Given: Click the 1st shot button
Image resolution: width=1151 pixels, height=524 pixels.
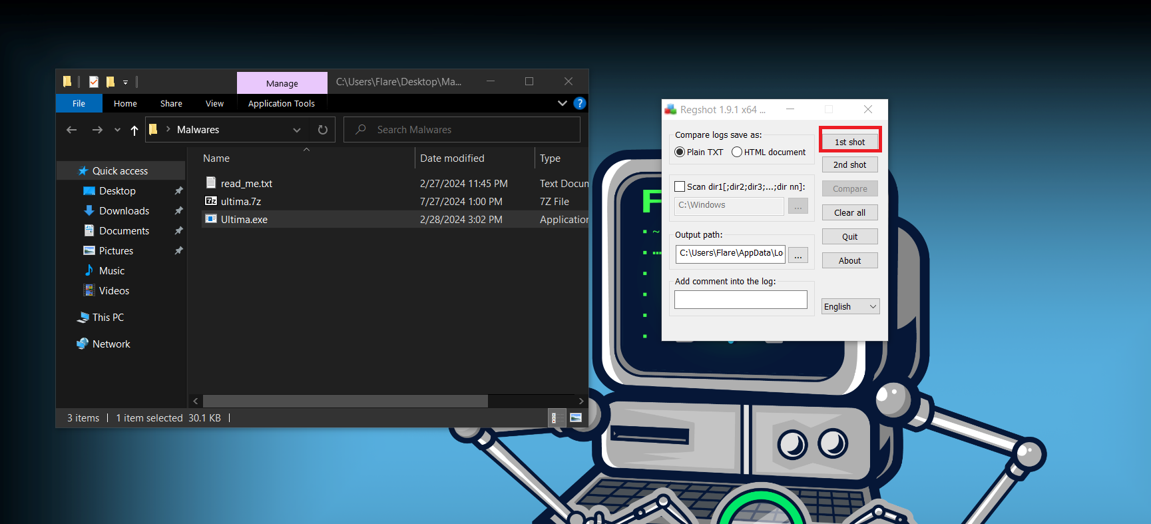Looking at the screenshot, I should (849, 142).
